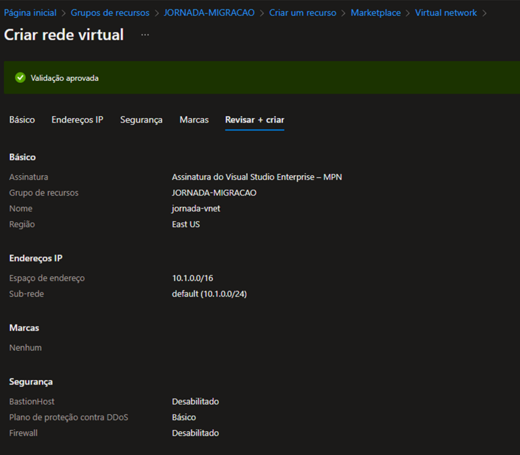The width and height of the screenshot is (520, 455).
Task: Click the jornada-vnet name value
Action: tap(196, 209)
